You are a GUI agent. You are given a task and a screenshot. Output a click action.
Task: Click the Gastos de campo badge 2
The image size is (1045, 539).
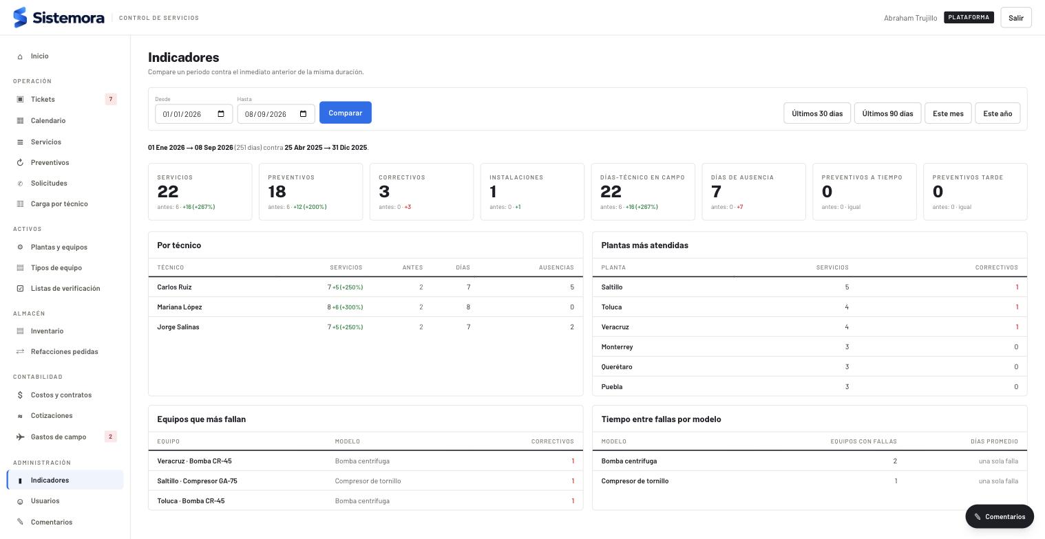[x=111, y=437]
